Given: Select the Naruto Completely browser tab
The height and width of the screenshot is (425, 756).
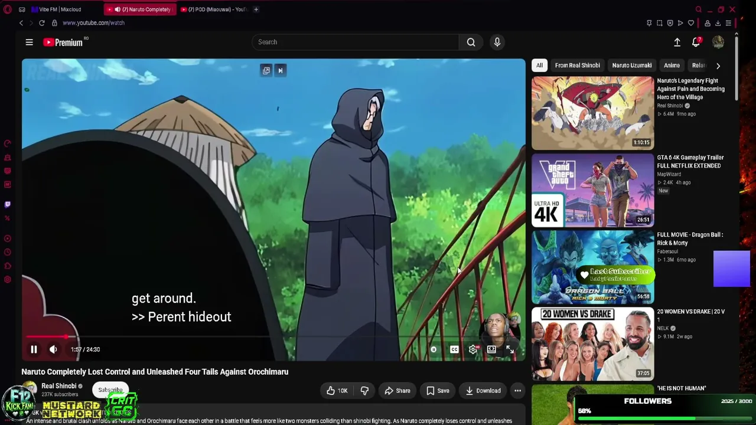Looking at the screenshot, I should [141, 9].
